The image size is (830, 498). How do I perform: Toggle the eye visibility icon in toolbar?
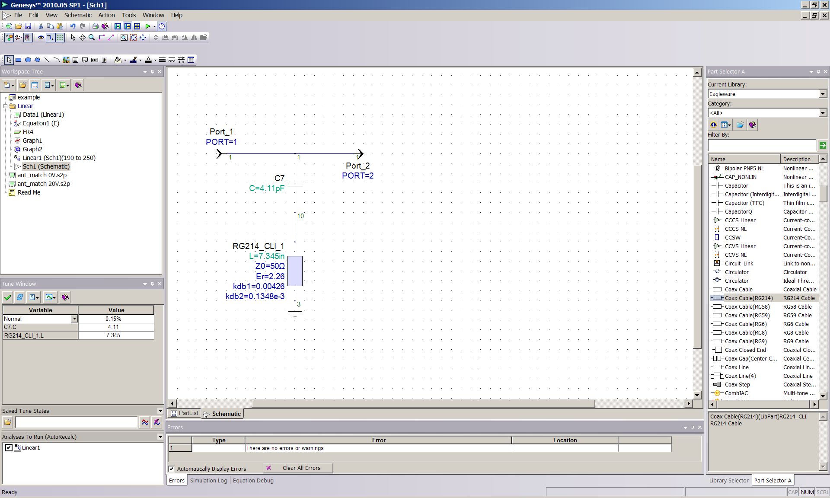(x=41, y=38)
